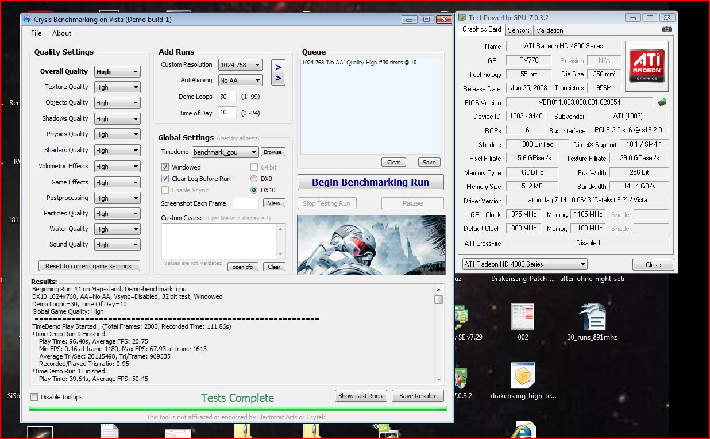Open the Custom Resolution dropdown
Viewport: 710px width, 439px height.
(240, 65)
